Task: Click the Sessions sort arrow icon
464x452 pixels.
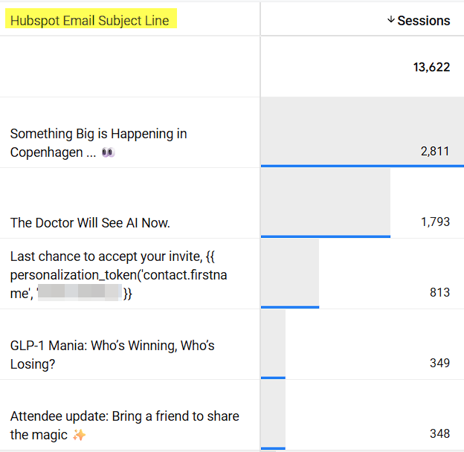Action: click(x=391, y=20)
